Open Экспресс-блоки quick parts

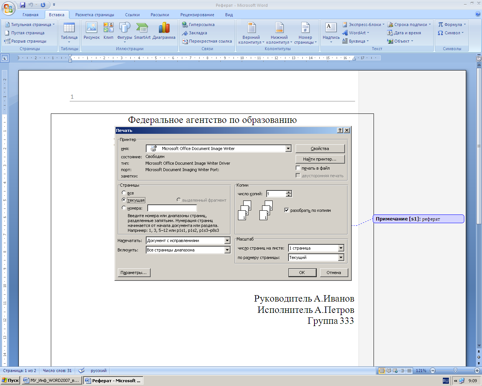363,25
